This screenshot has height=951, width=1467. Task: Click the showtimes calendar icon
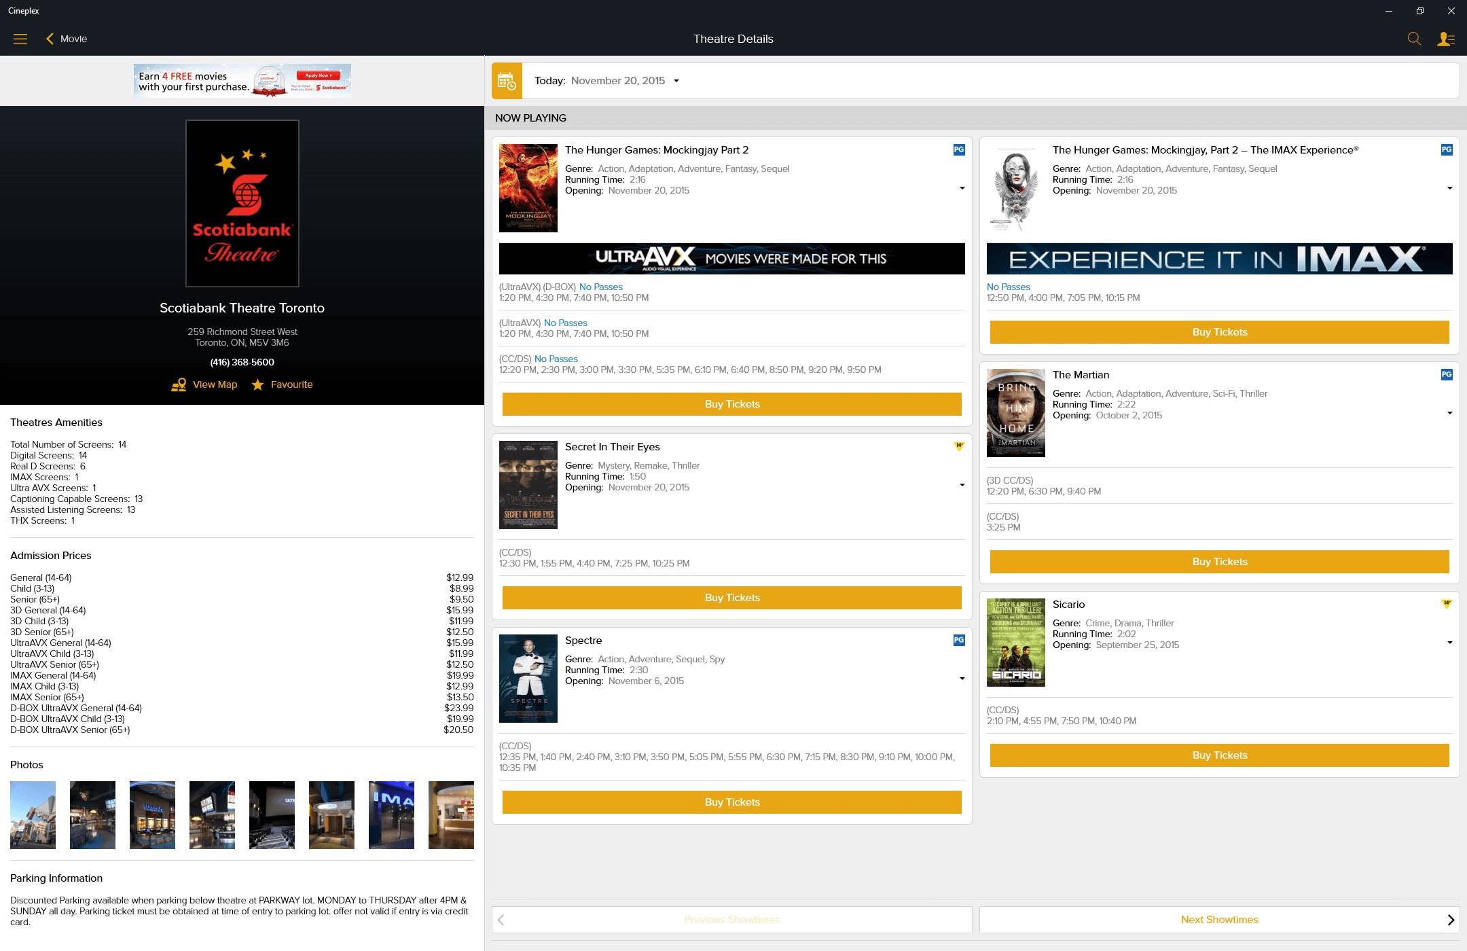point(506,80)
